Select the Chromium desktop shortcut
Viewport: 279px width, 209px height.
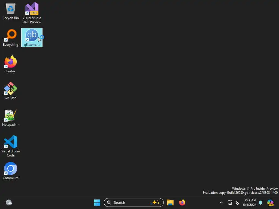(11, 171)
